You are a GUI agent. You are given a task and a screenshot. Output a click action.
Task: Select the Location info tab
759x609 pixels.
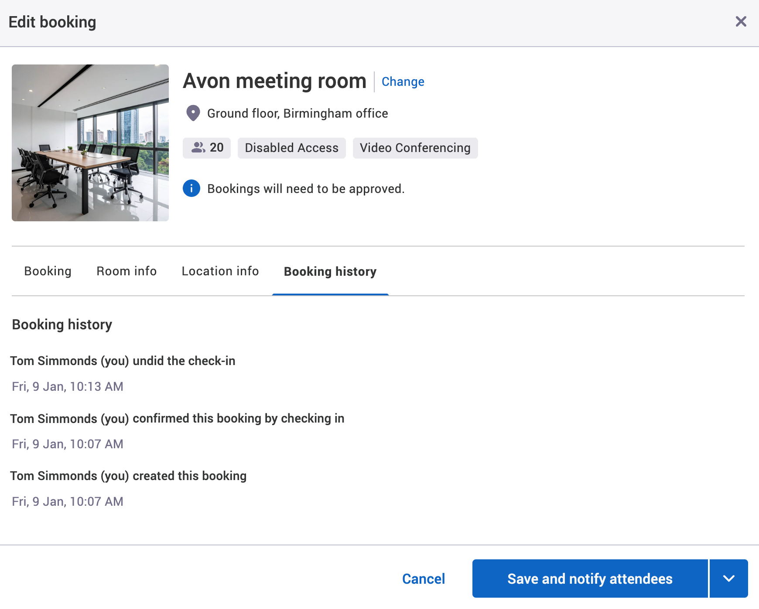click(x=220, y=271)
